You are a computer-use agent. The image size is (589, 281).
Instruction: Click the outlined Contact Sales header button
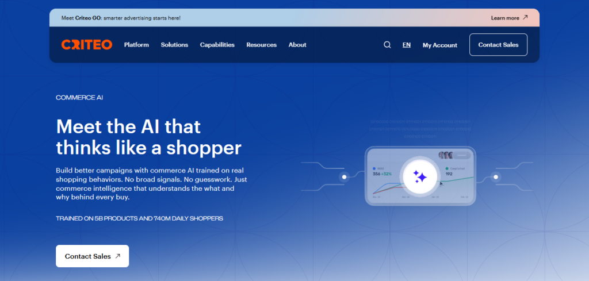coord(498,45)
